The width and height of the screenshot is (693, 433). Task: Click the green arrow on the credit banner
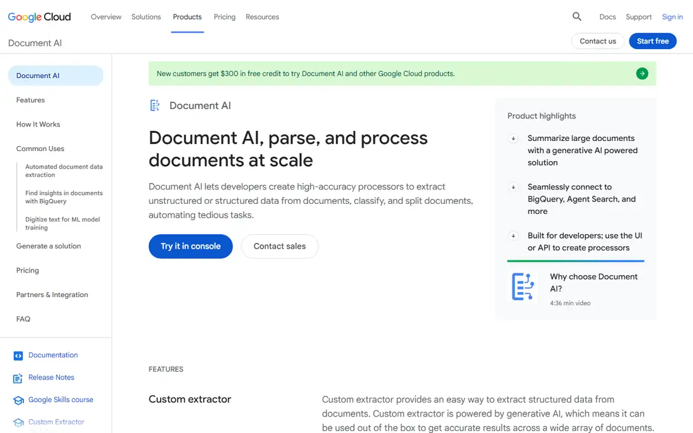pos(642,74)
